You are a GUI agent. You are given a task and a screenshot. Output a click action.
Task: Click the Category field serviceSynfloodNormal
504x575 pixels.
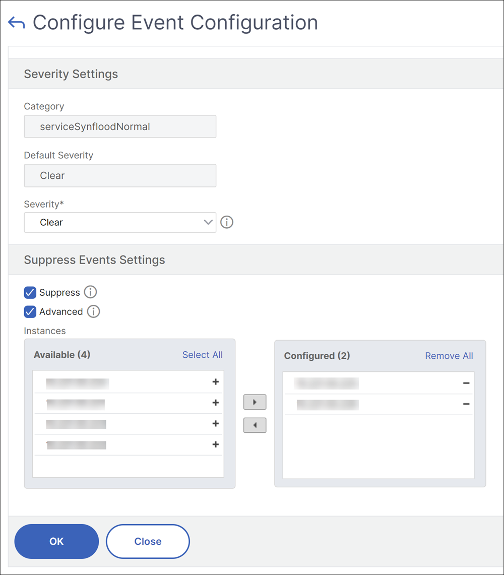coord(120,126)
